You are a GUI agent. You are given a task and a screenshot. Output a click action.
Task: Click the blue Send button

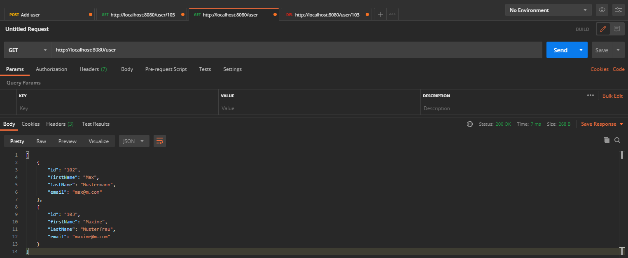pyautogui.click(x=560, y=50)
